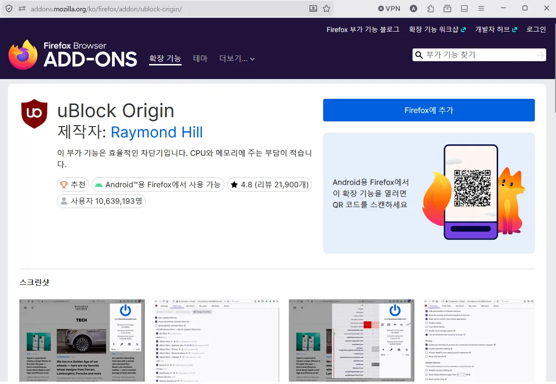Click the Firefox에 추가 button
The height and width of the screenshot is (384, 556).
429,111
